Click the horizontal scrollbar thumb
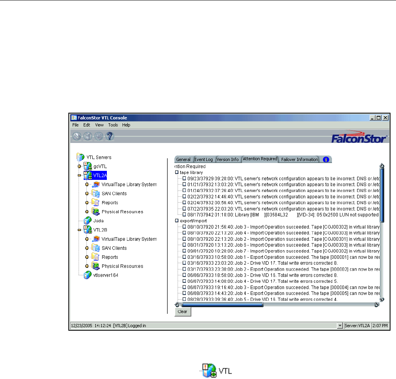This screenshot has width=396, height=379. 222,305
